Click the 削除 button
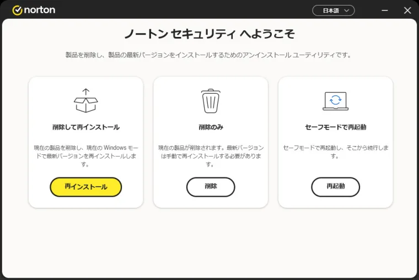 [x=211, y=187]
